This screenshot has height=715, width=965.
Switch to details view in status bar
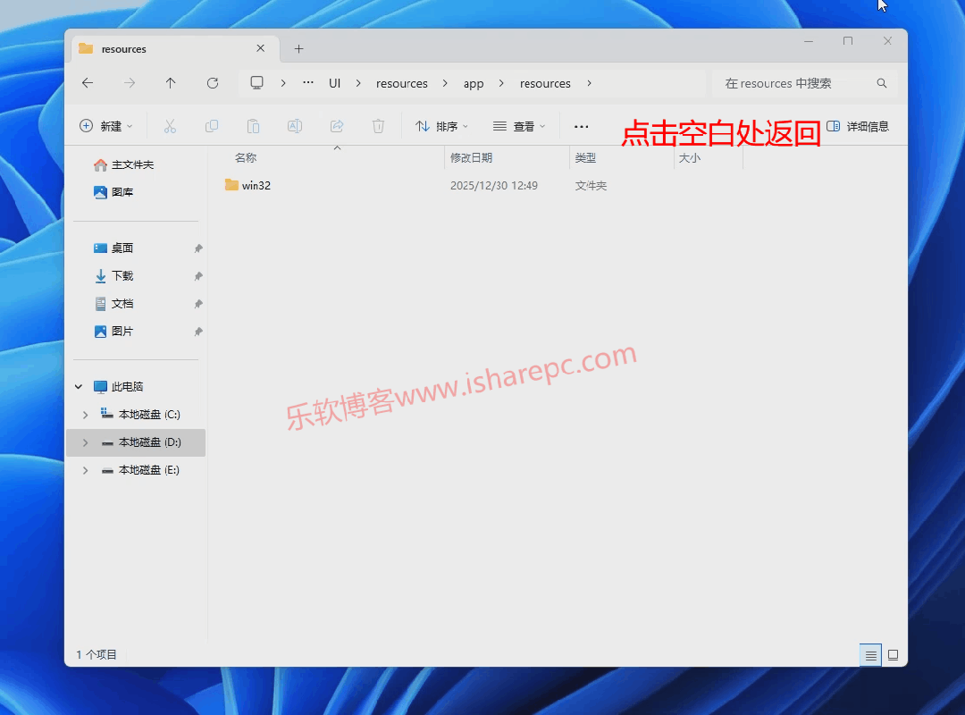tap(870, 655)
